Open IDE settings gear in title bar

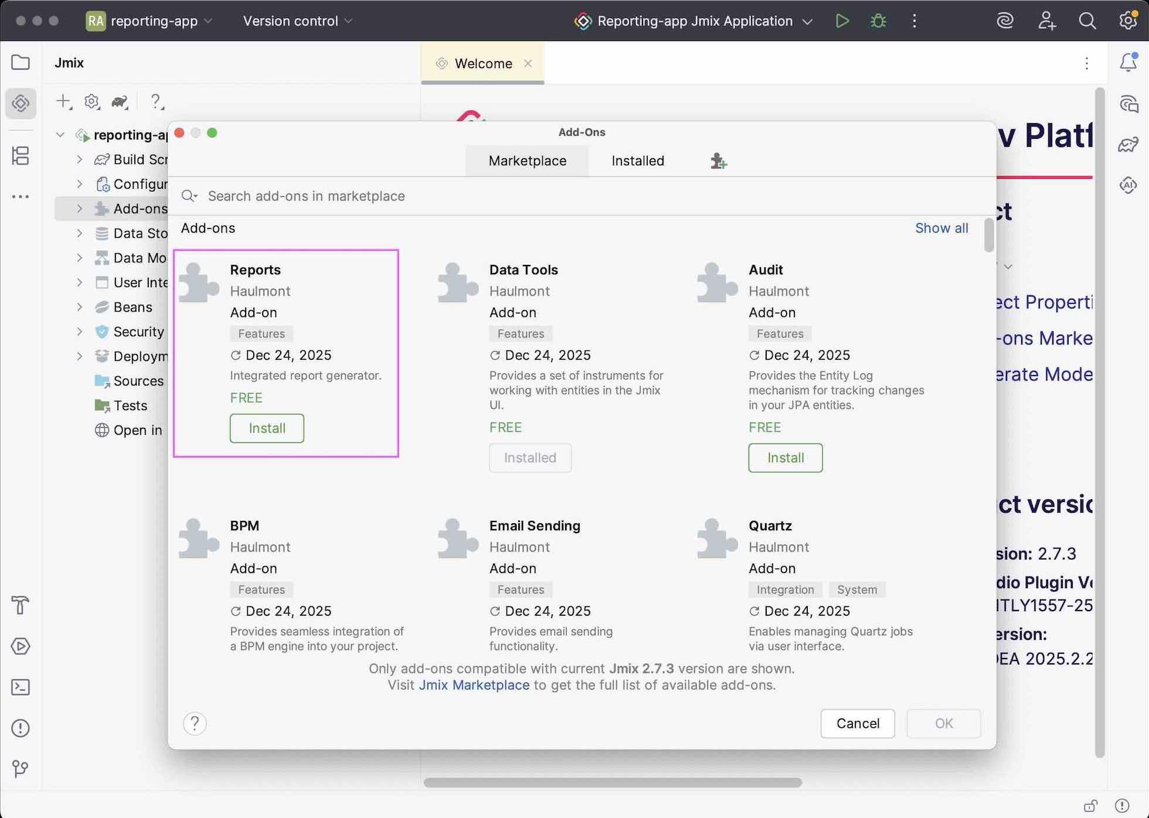pyautogui.click(x=1128, y=21)
